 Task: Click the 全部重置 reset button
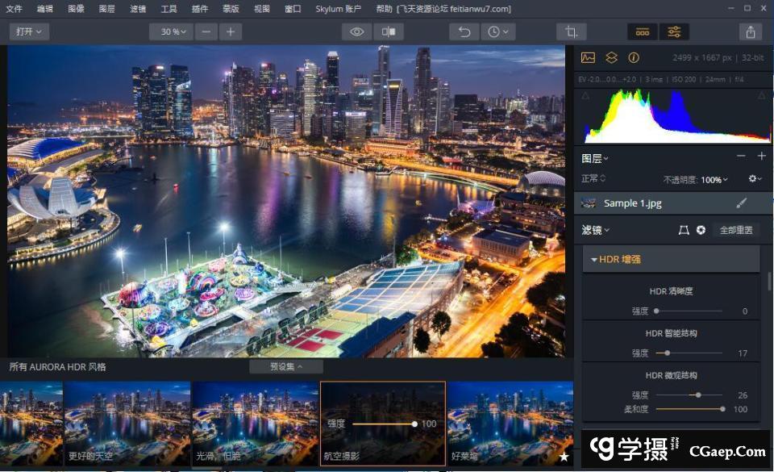pyautogui.click(x=735, y=230)
